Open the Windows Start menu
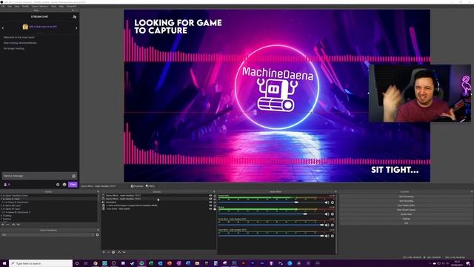This screenshot has height=267, width=474. tap(4, 263)
